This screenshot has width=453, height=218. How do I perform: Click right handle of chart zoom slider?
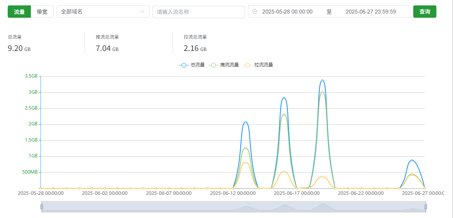pyautogui.click(x=426, y=207)
